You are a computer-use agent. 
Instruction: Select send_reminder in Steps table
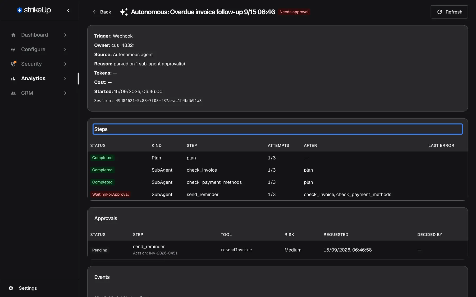pos(203,194)
